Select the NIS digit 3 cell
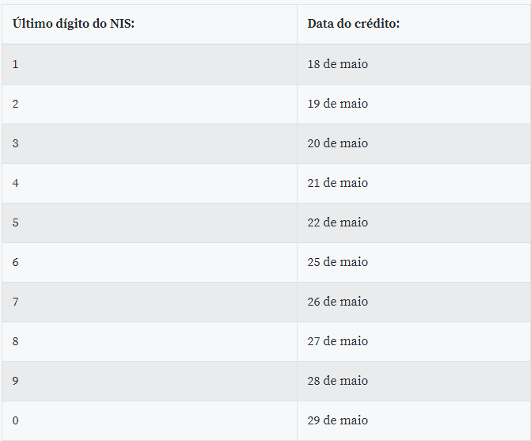531x441 pixels. click(x=16, y=143)
